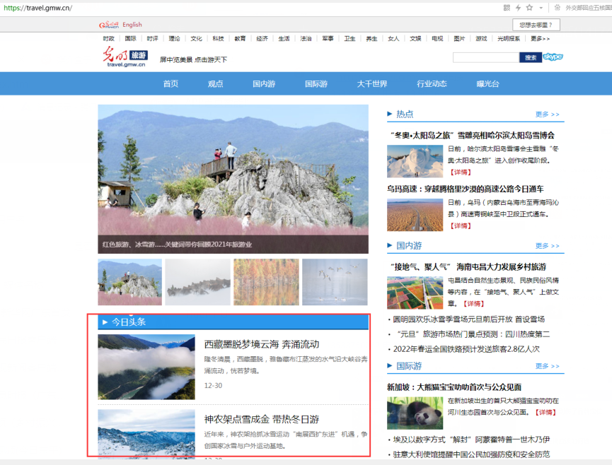Expand 更多>> in top category bar
Image resolution: width=612 pixels, height=465 pixels.
[540, 39]
